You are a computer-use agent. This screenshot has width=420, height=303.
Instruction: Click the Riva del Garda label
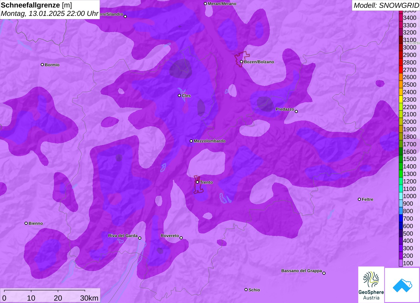tap(123, 236)
